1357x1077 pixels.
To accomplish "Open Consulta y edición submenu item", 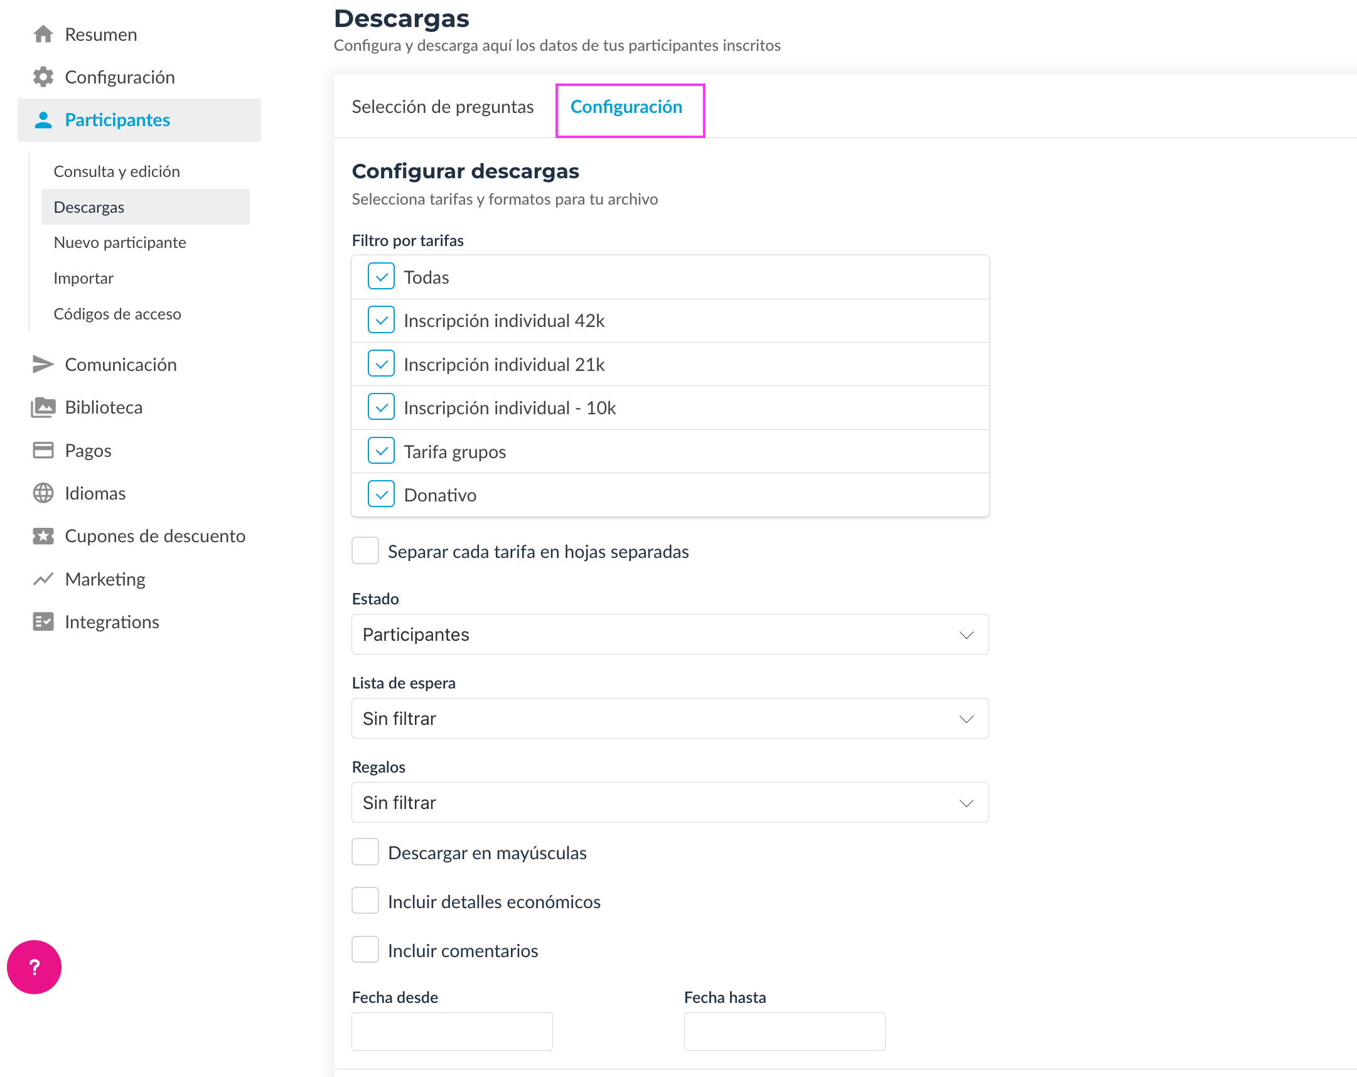I will (x=117, y=171).
